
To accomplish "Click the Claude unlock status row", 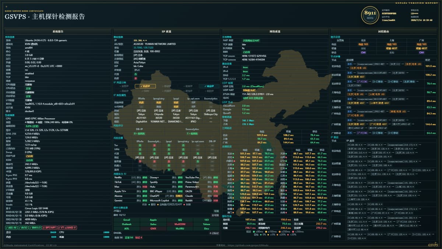I will coord(202,196).
